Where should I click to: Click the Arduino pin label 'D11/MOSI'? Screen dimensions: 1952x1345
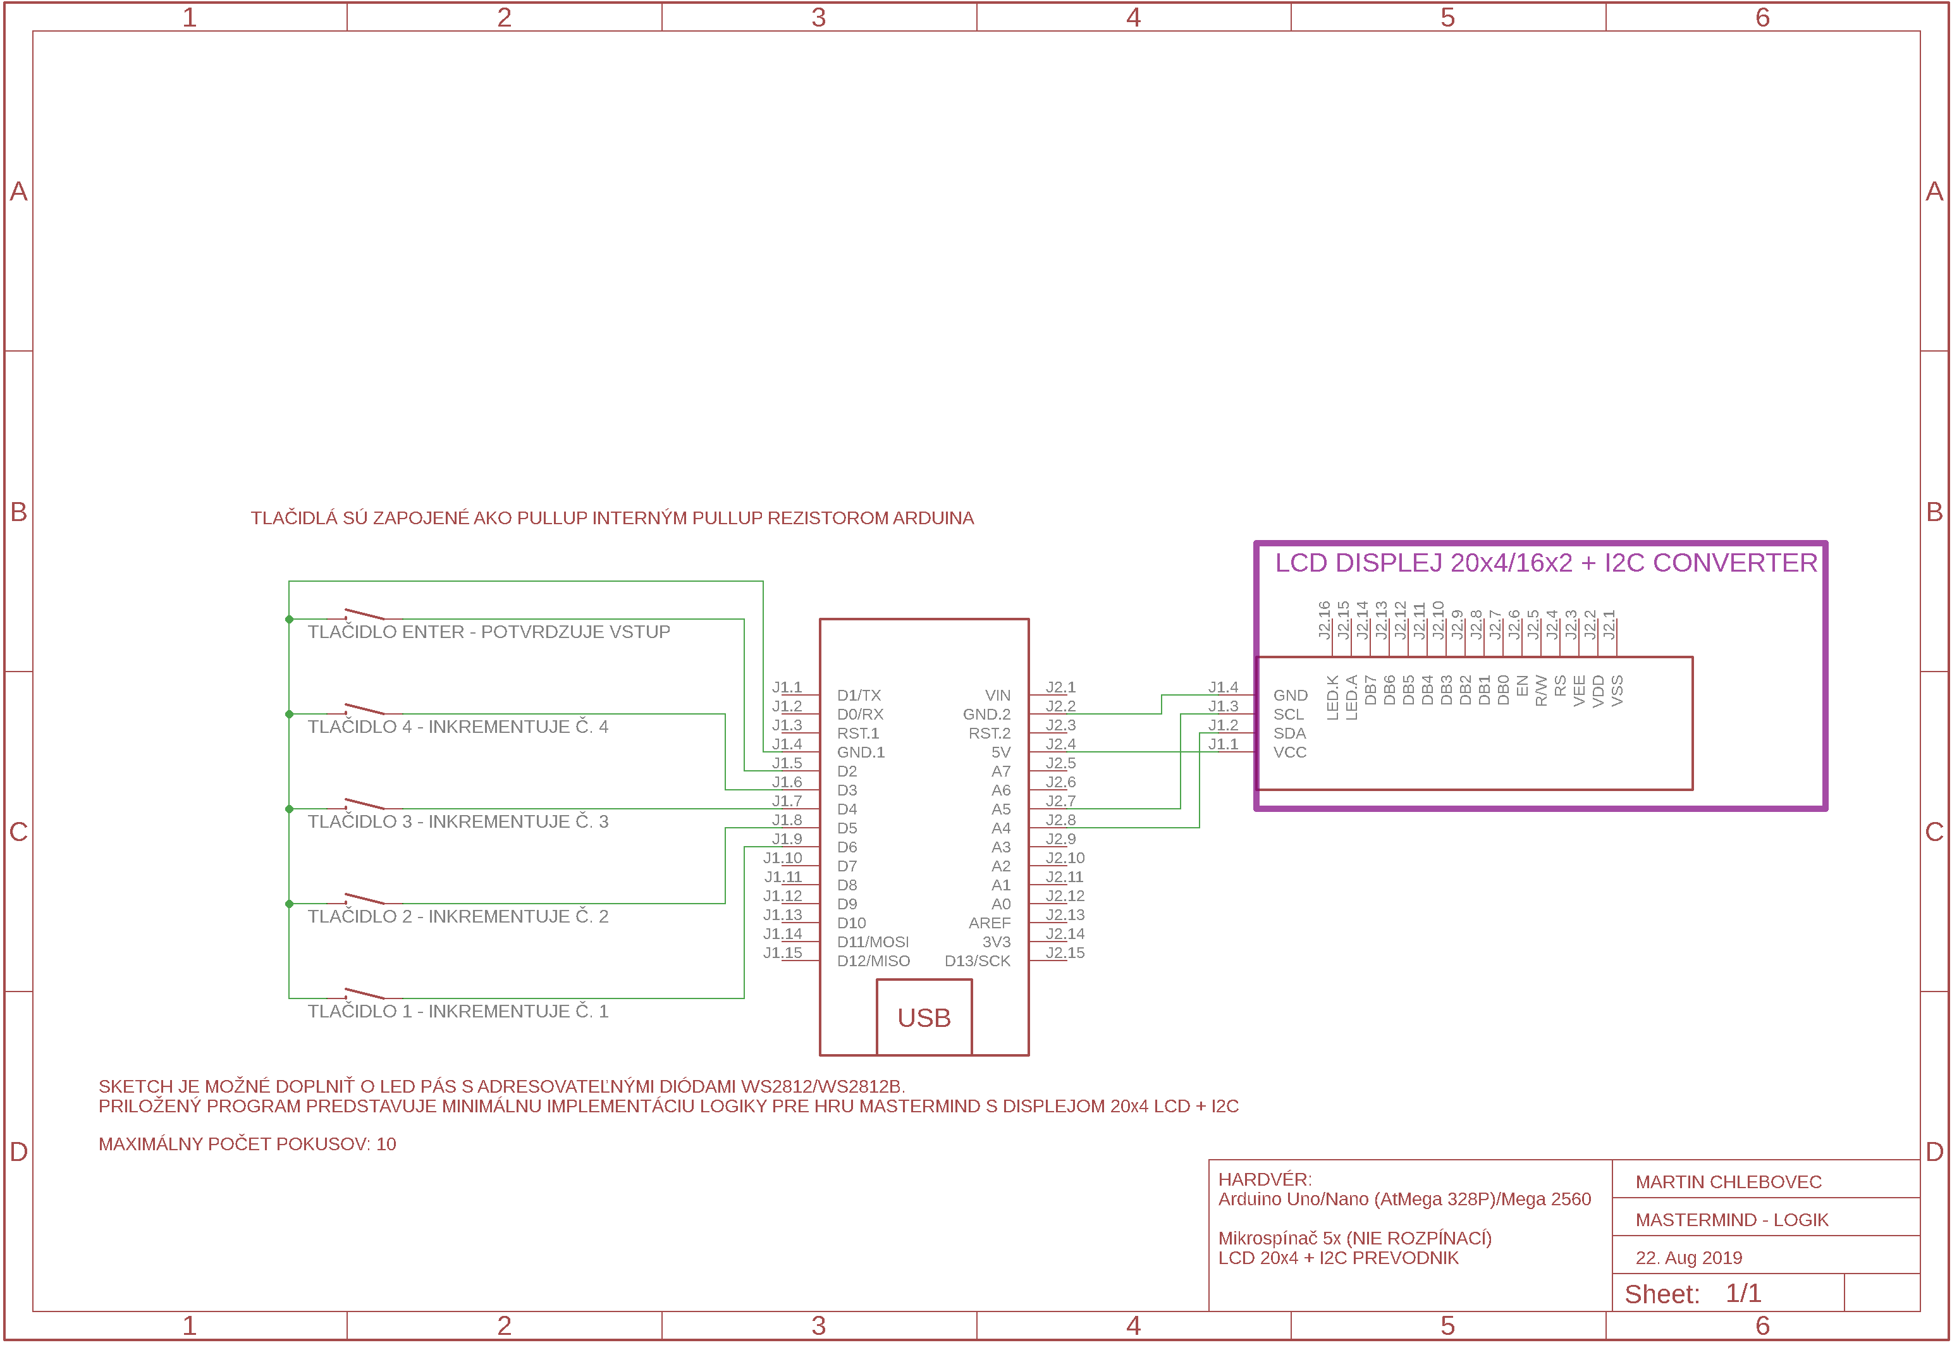click(873, 942)
